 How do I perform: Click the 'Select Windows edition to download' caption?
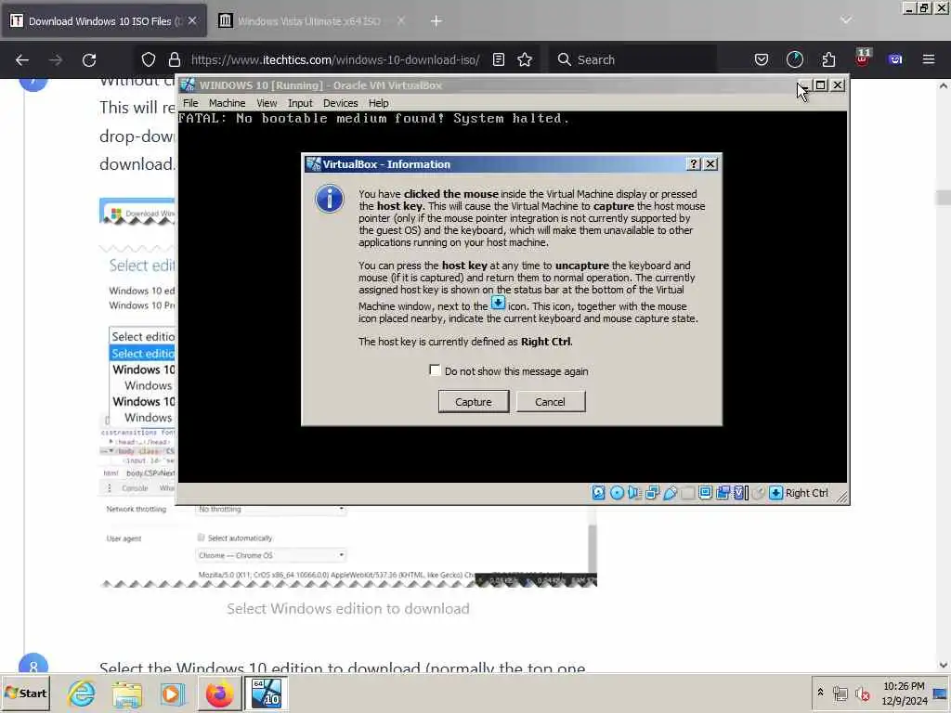348,608
